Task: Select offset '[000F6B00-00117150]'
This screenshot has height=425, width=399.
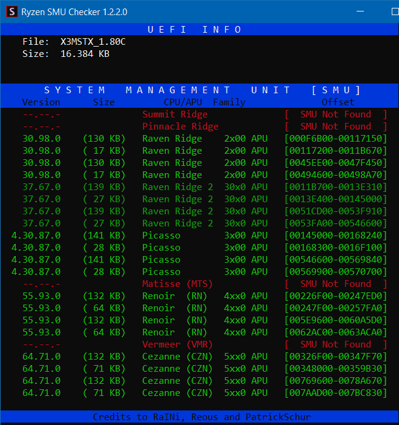Action: [x=335, y=139]
